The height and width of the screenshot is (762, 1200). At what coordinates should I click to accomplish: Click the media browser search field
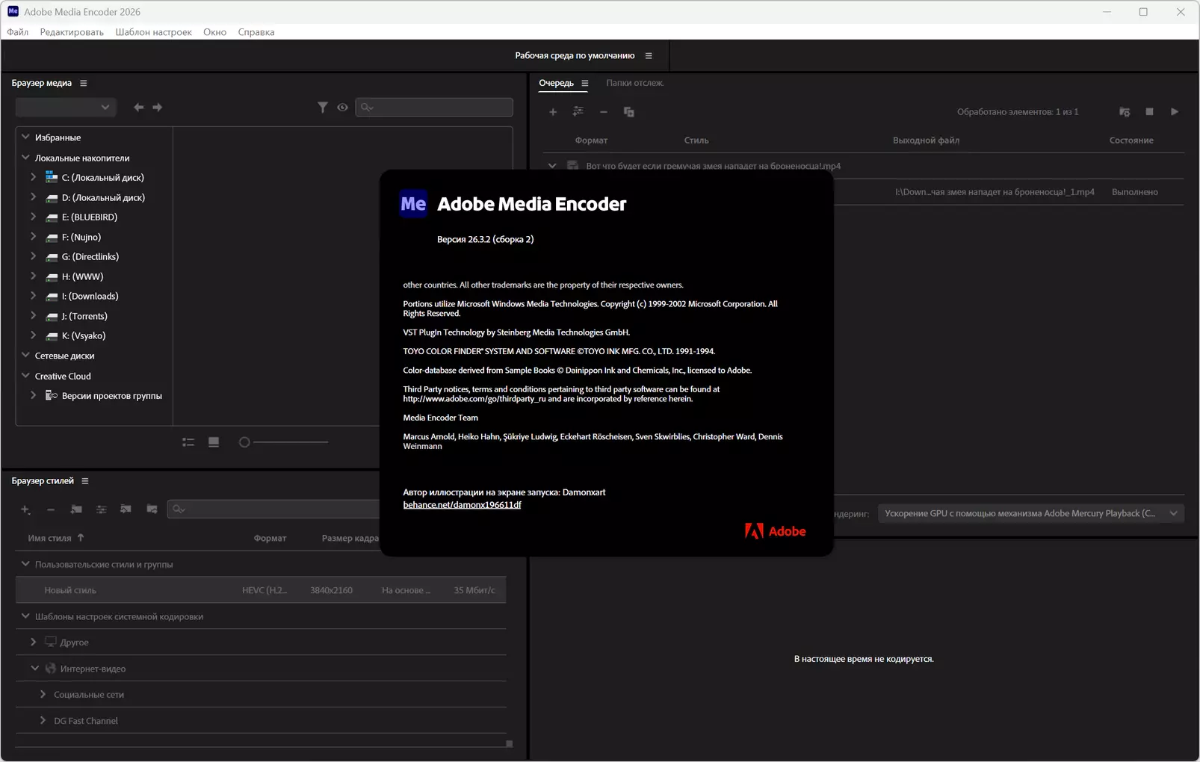[434, 108]
